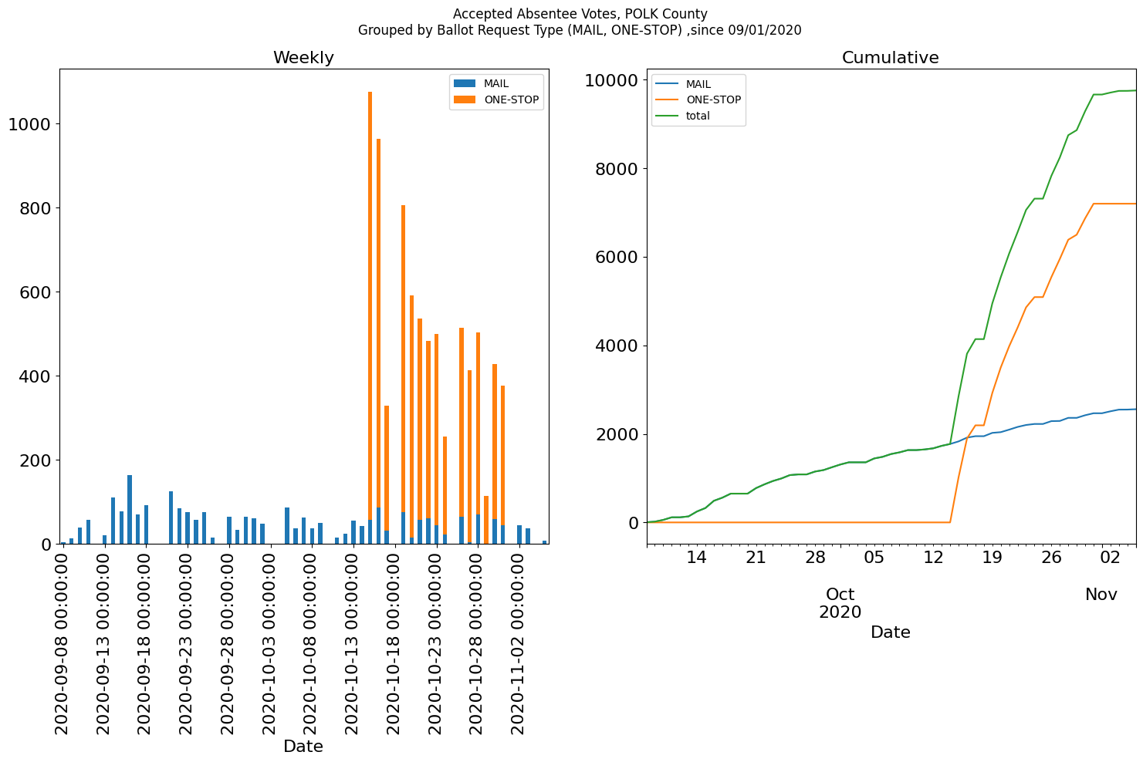This screenshot has height=762, width=1143.
Task: Click the Cumulative x-axis tick '28'
Action: pos(815,557)
